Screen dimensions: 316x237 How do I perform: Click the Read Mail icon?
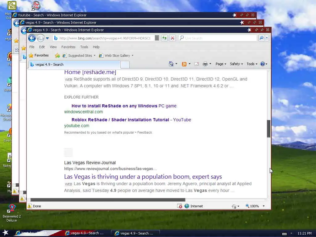coord(197,64)
